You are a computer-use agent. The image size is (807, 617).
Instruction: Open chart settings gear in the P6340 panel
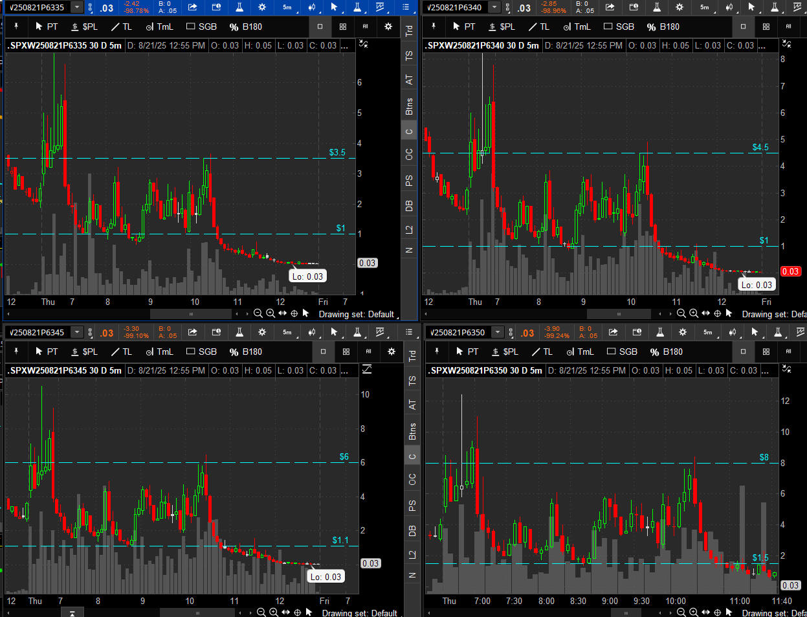(x=680, y=7)
